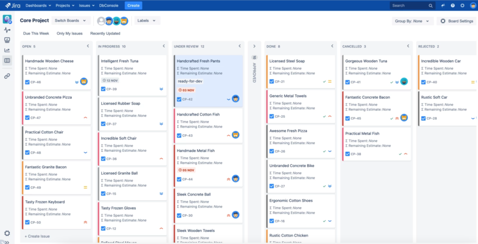Image resolution: width=478 pixels, height=244 pixels.
Task: Click the issue type checkbox on CP-46
Action: [x=28, y=82]
